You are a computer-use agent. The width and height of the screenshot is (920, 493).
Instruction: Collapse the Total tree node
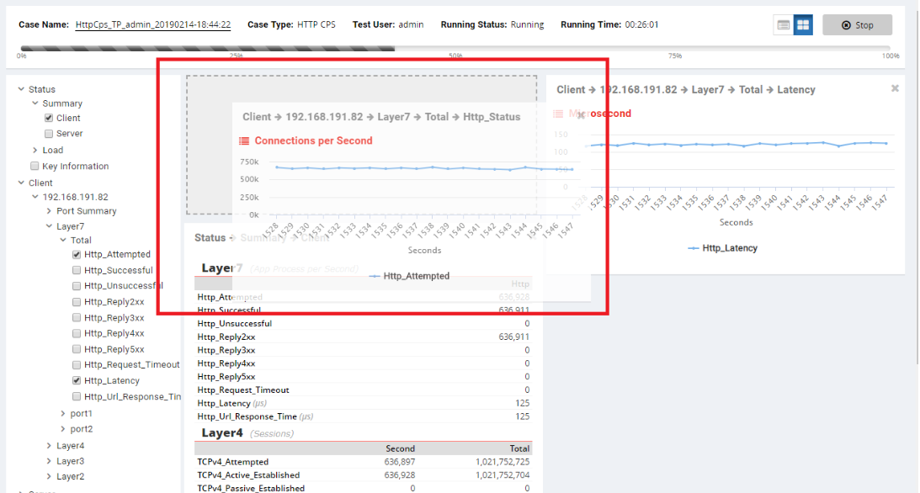(x=63, y=241)
